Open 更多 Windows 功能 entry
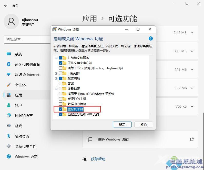The image size is (204, 170). pyautogui.click(x=140, y=139)
